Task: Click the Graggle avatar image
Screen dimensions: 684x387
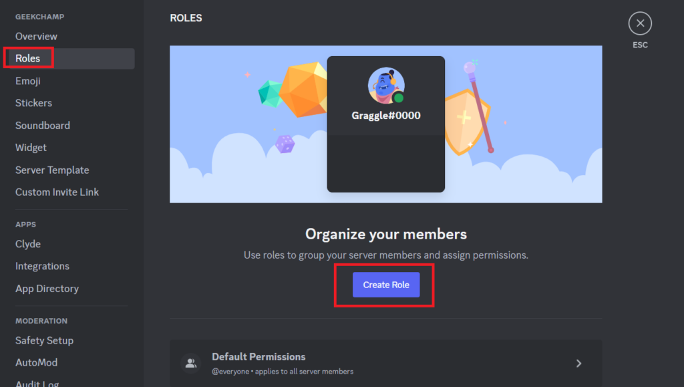Action: coord(385,86)
